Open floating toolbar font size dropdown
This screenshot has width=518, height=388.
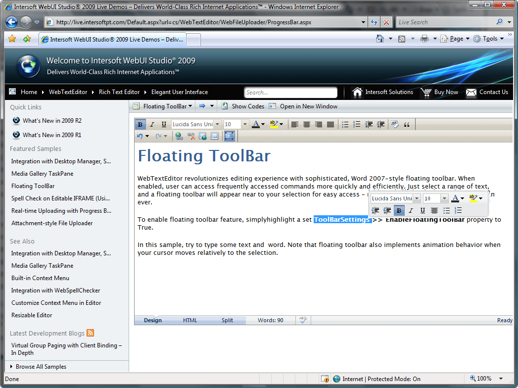coord(444,198)
